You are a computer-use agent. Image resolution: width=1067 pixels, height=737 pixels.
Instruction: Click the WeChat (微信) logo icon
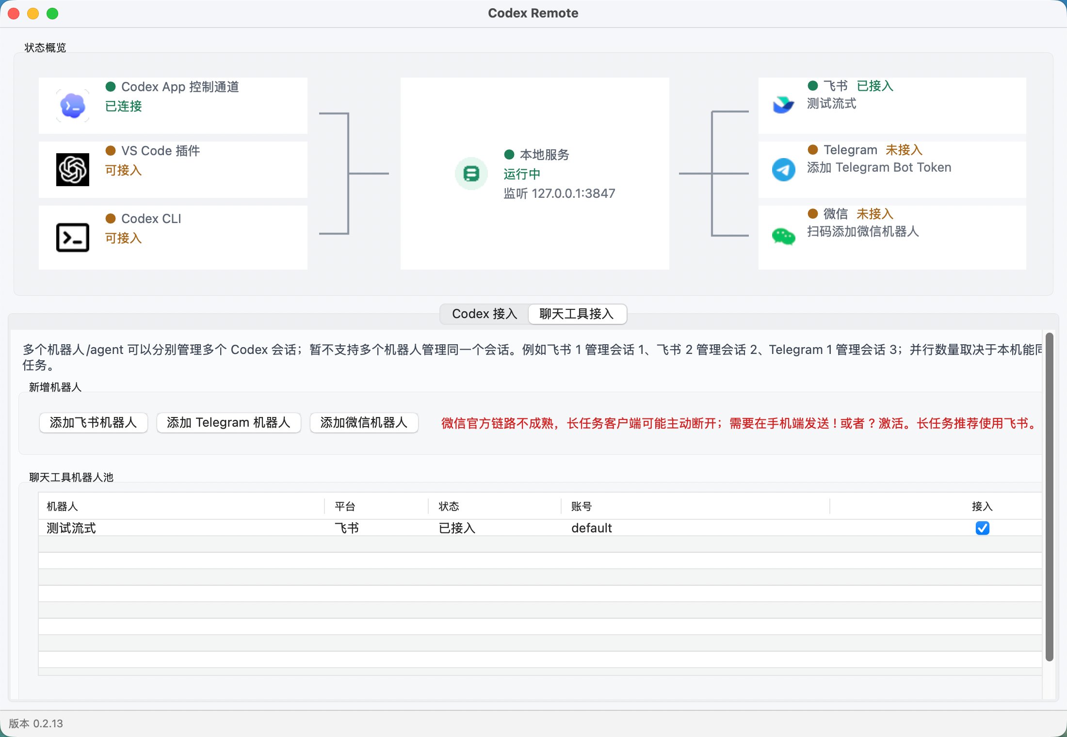783,237
